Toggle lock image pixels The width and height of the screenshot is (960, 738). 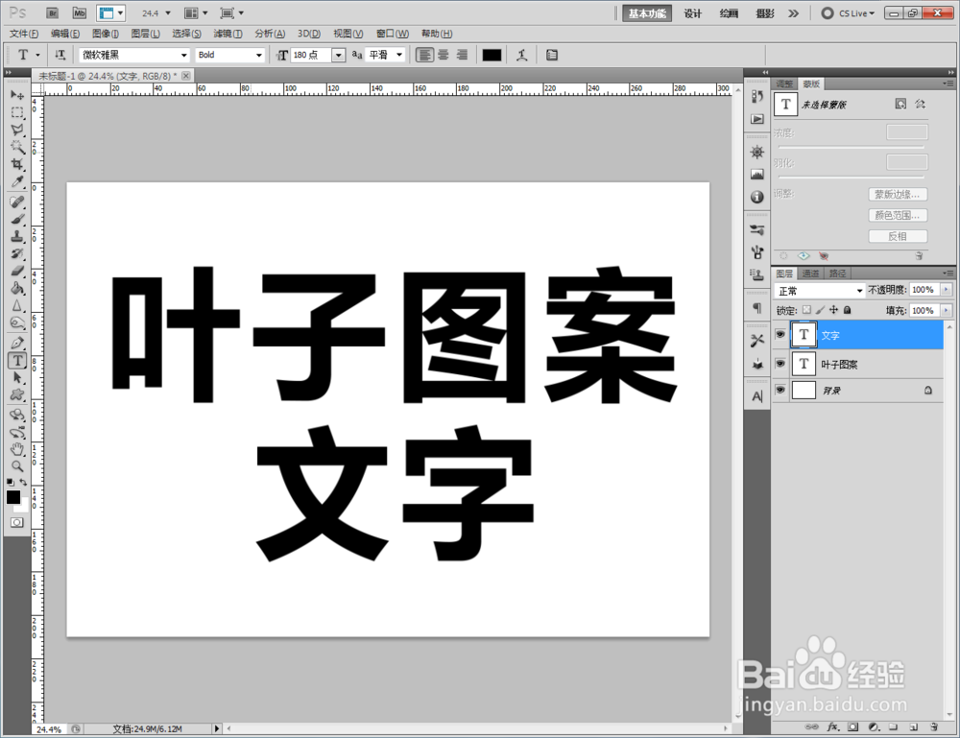(x=821, y=310)
